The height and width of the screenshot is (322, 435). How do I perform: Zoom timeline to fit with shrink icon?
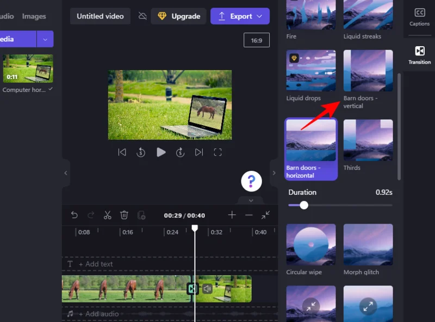[266, 215]
